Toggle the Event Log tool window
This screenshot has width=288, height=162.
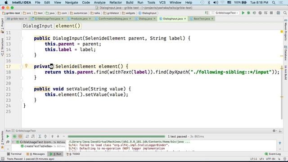[x=273, y=154]
